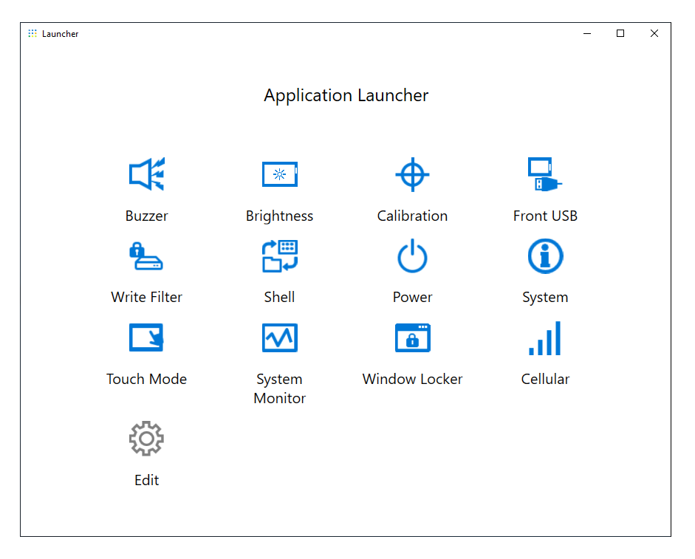
Task: Open the Cellular signal bars icon
Action: (x=545, y=337)
